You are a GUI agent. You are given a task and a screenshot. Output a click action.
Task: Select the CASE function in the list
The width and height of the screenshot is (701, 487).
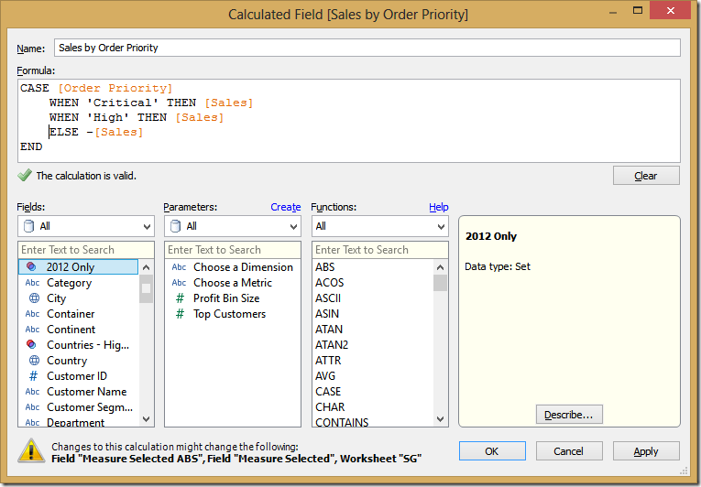click(x=329, y=392)
